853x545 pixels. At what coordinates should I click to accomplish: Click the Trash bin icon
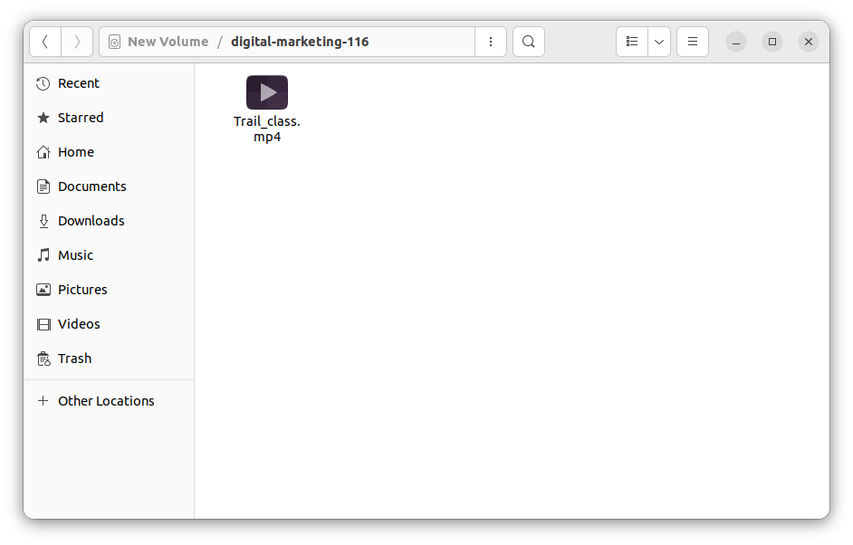pyautogui.click(x=43, y=359)
